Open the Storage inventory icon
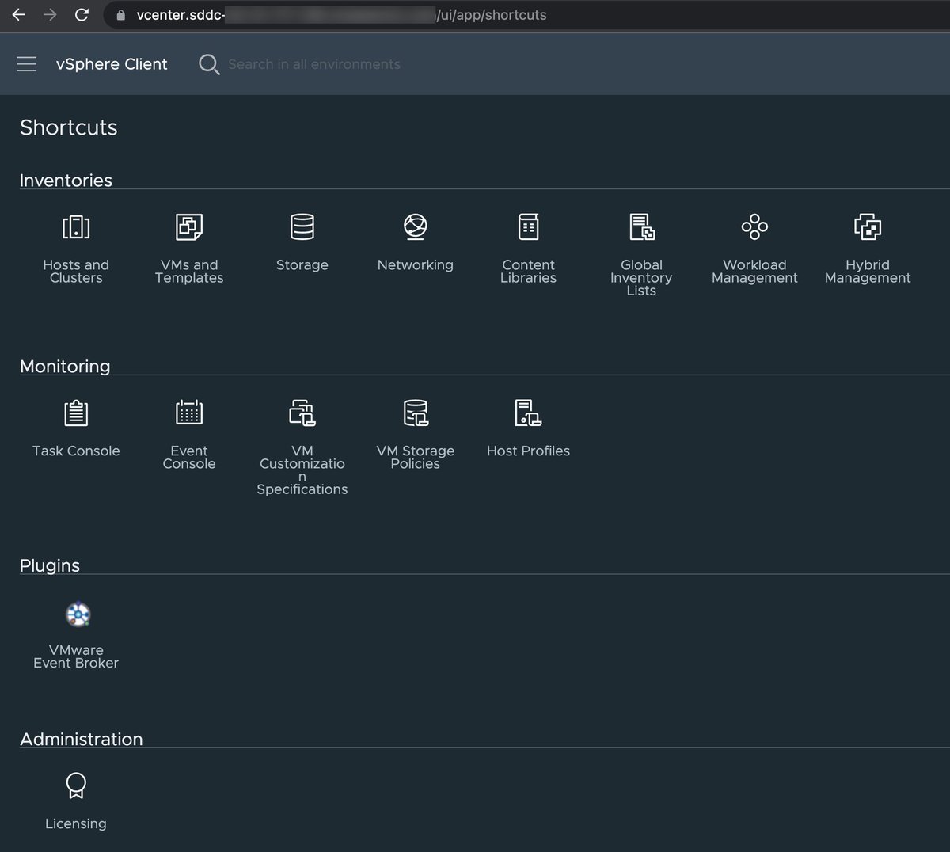Viewport: 950px width, 852px height. [302, 227]
